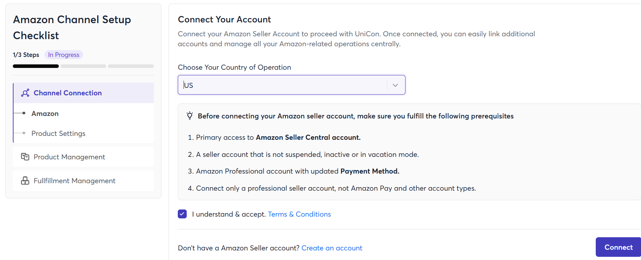Click the Product Management box icon
This screenshot has height=260, width=641.
click(25, 157)
